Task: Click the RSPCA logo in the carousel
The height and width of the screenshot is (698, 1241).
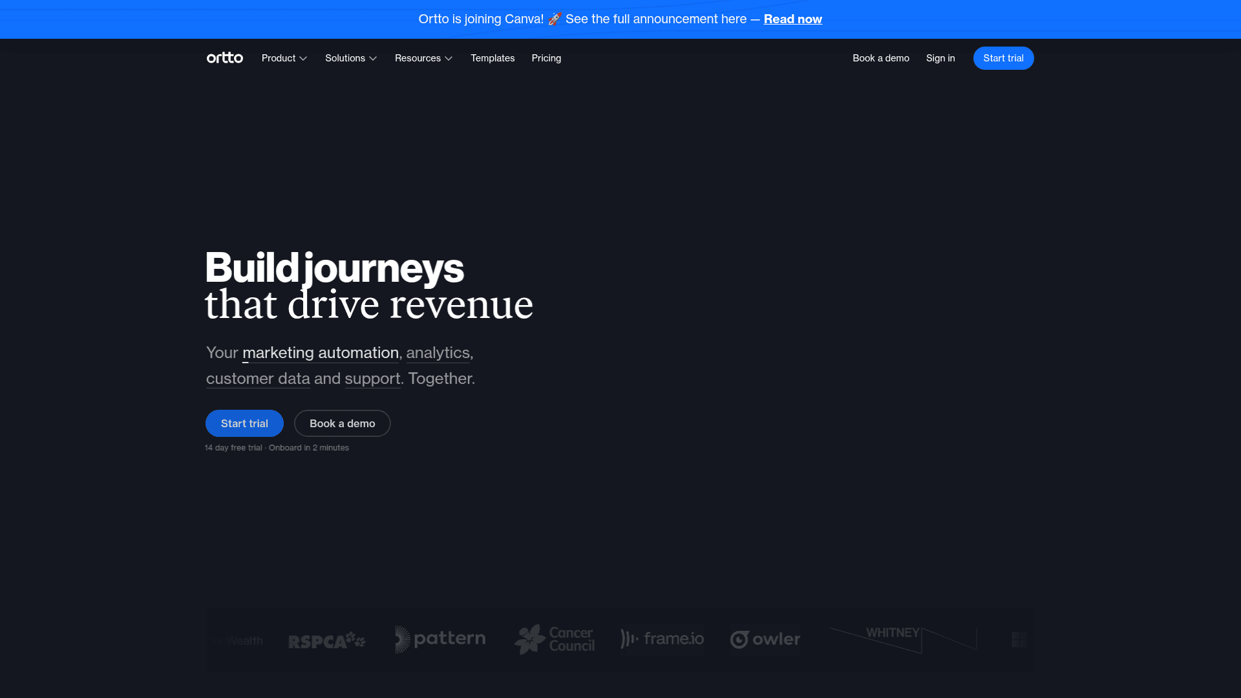Action: tap(327, 640)
